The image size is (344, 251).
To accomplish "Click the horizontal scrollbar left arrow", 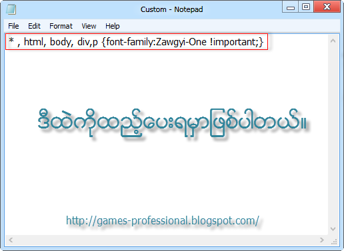I will coord(11,240).
